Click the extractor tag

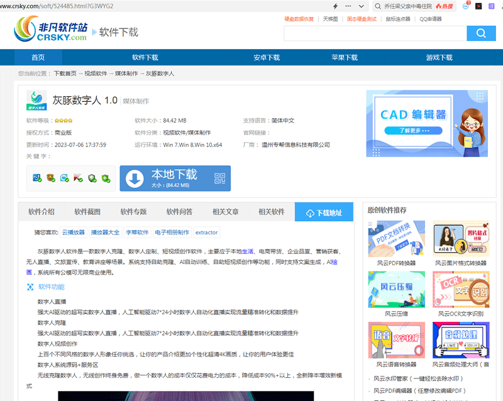pyautogui.click(x=207, y=233)
